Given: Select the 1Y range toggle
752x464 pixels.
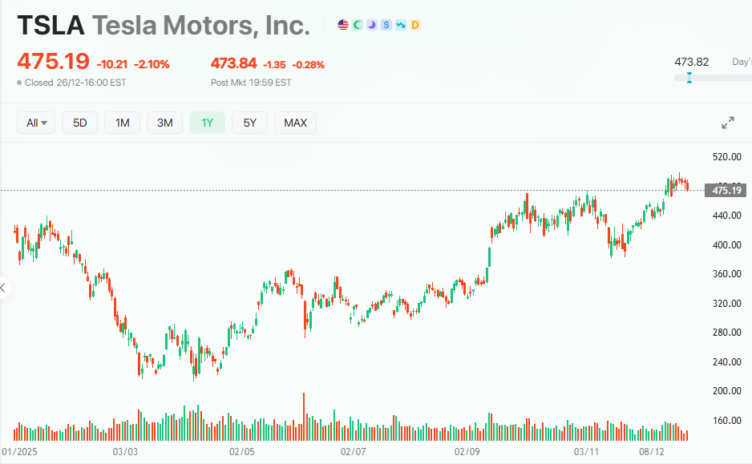Looking at the screenshot, I should point(208,123).
